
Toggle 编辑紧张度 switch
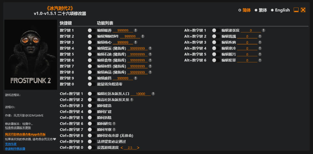(x=216, y=31)
